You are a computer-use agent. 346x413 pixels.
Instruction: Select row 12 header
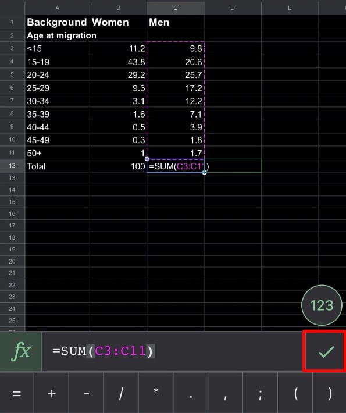click(x=12, y=166)
